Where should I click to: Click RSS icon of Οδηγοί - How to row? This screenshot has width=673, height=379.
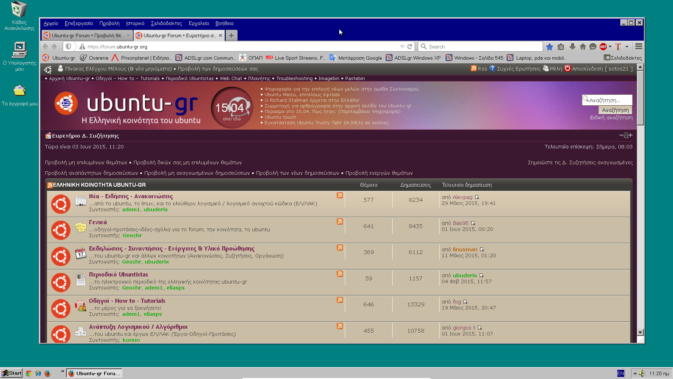[x=340, y=300]
